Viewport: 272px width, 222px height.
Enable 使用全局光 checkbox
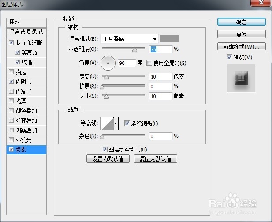tap(149, 63)
